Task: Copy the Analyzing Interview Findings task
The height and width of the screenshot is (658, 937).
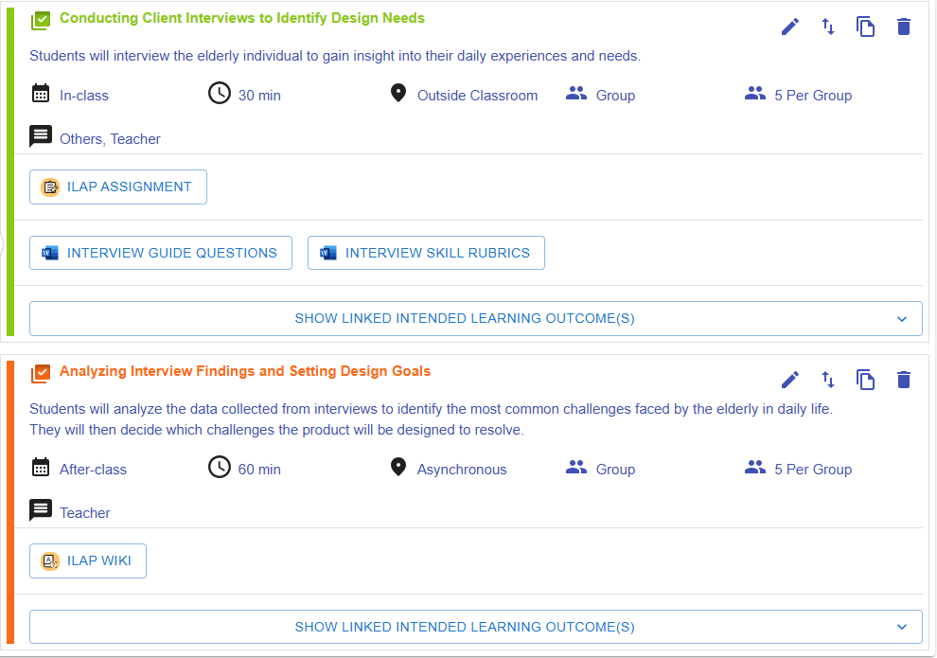Action: [x=866, y=380]
